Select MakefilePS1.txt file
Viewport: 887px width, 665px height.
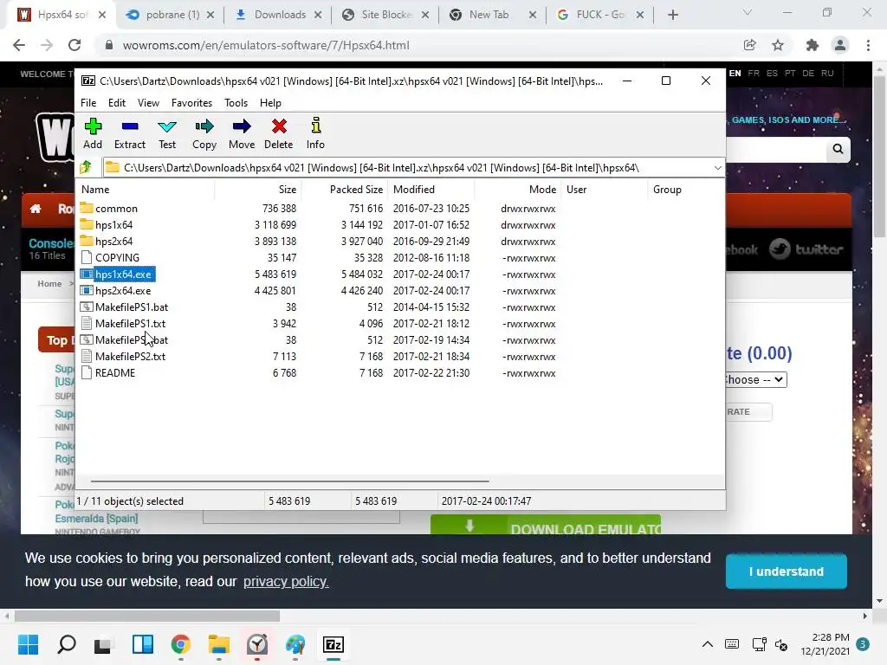click(130, 324)
